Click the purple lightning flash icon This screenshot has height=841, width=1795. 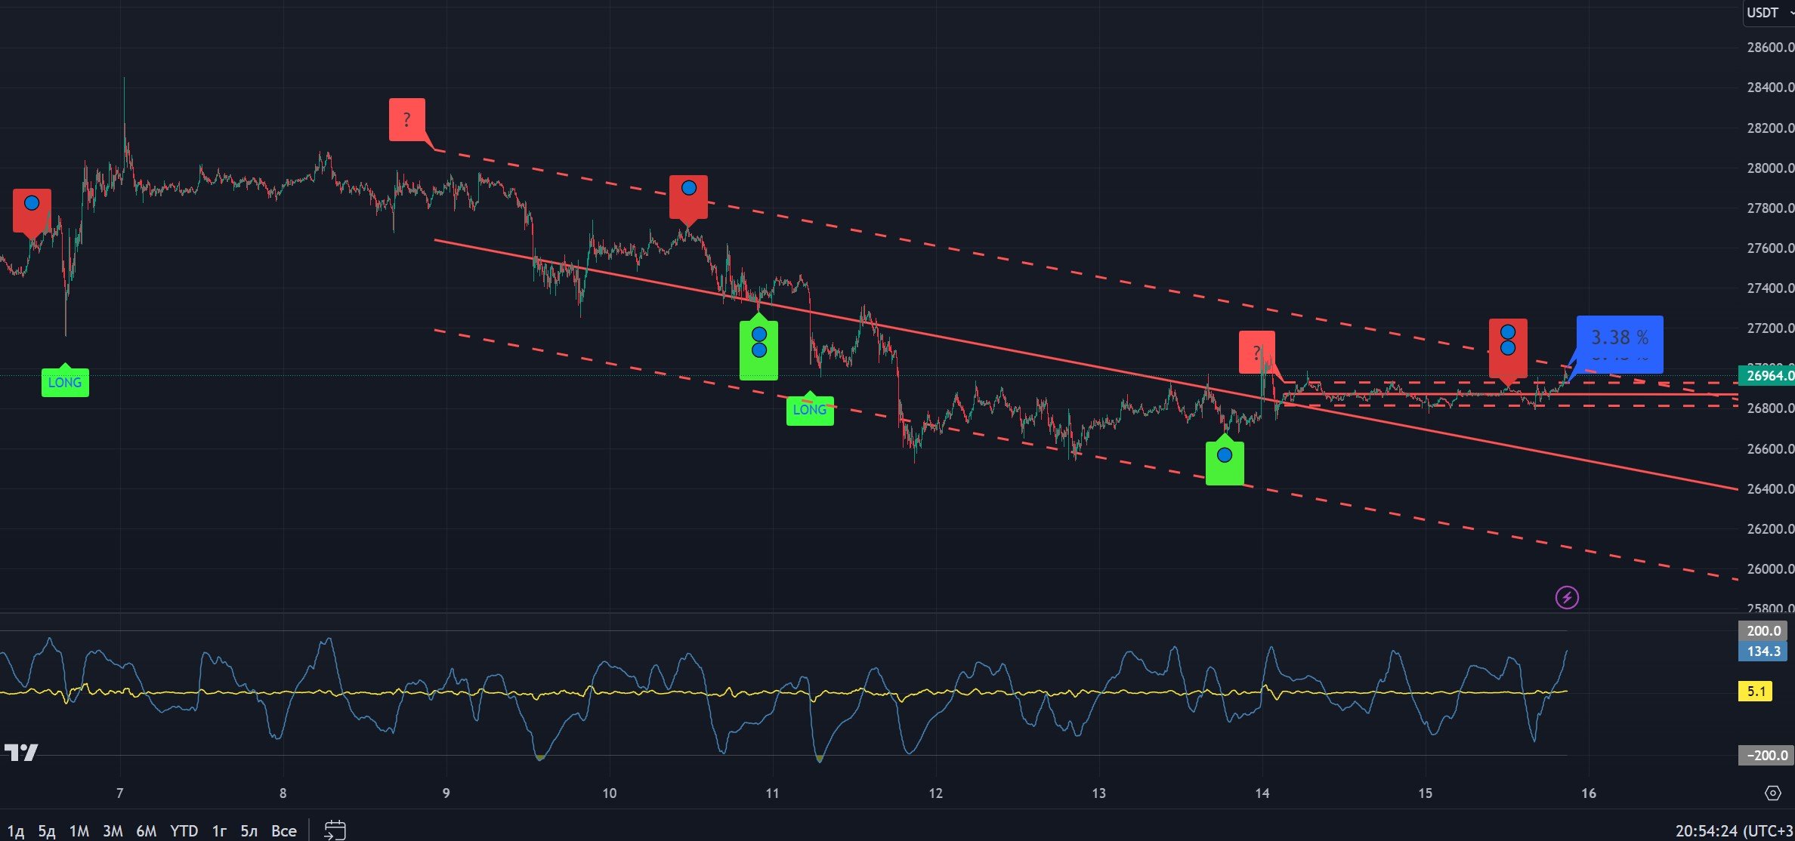coord(1567,598)
